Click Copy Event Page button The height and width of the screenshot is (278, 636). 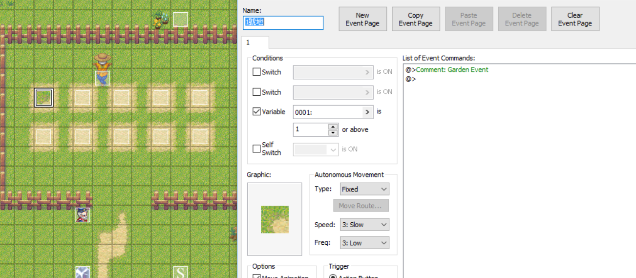(416, 19)
